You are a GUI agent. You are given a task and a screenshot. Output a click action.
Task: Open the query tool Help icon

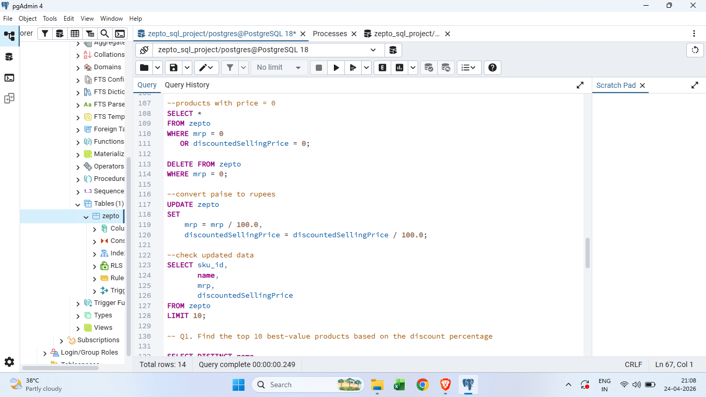point(493,68)
